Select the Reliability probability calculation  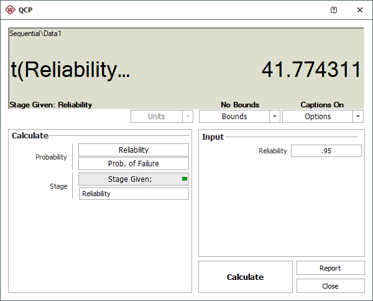pyautogui.click(x=134, y=150)
